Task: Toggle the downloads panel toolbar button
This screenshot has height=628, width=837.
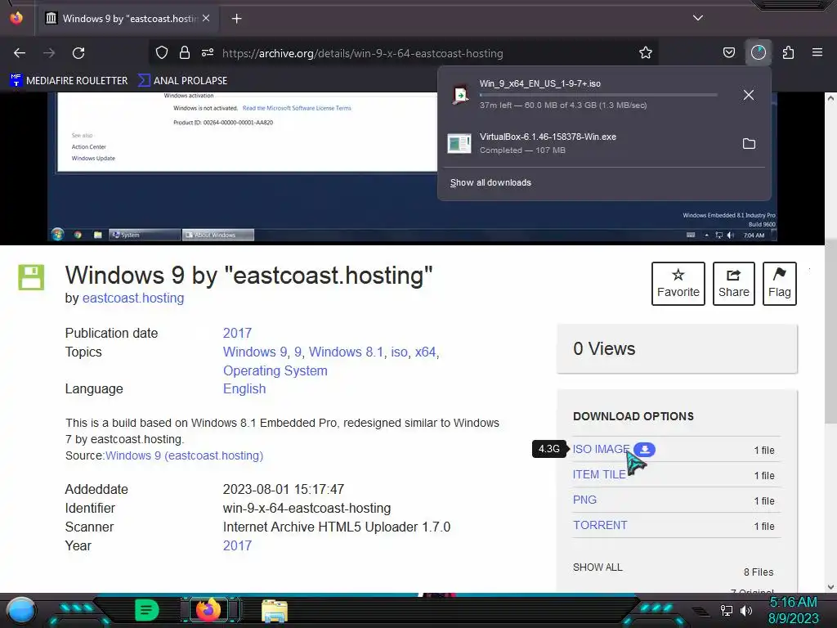Action: tap(759, 53)
